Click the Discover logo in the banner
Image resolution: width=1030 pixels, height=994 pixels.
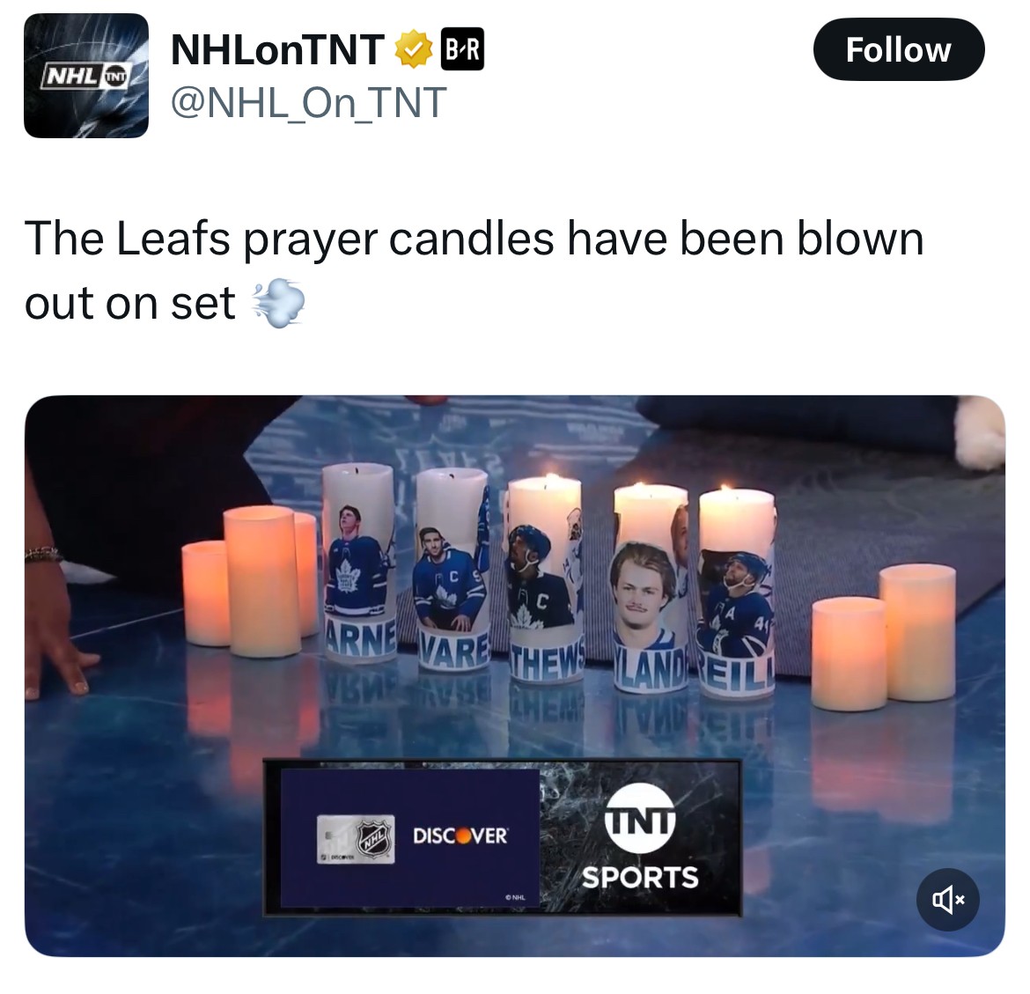(x=460, y=836)
